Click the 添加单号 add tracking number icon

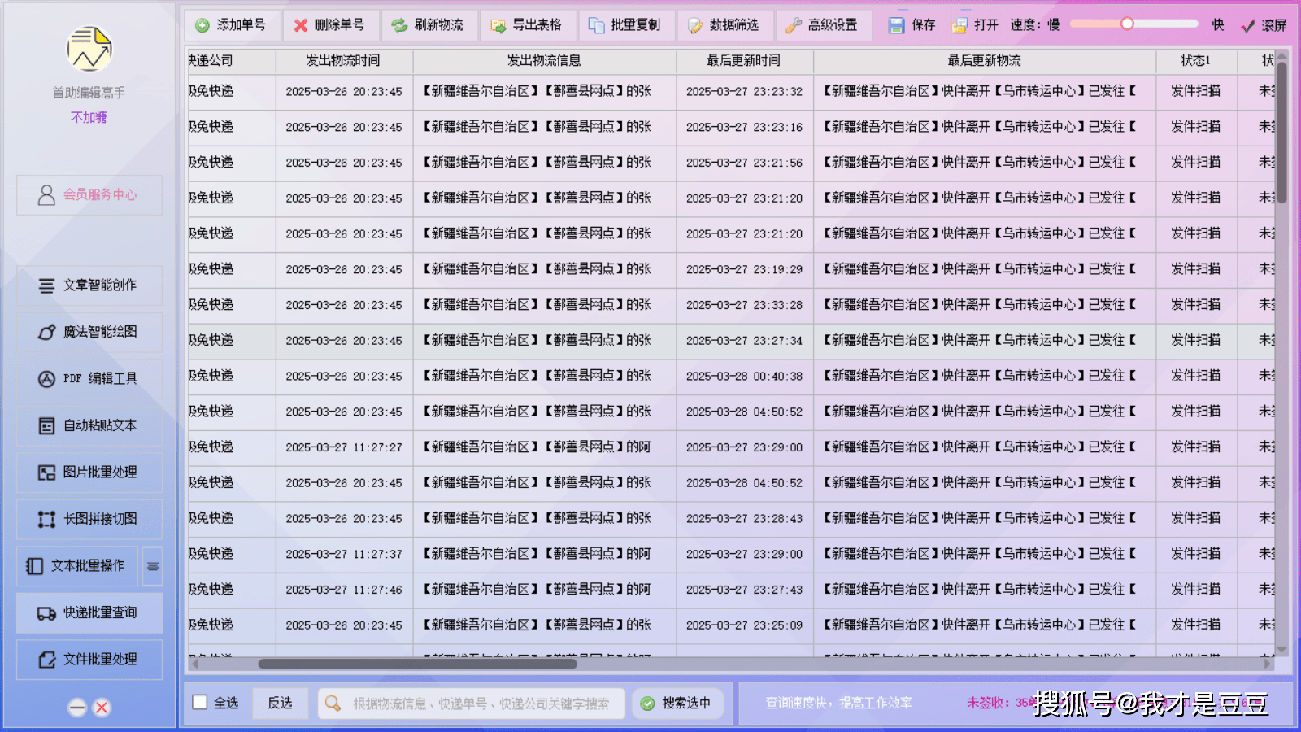click(203, 25)
